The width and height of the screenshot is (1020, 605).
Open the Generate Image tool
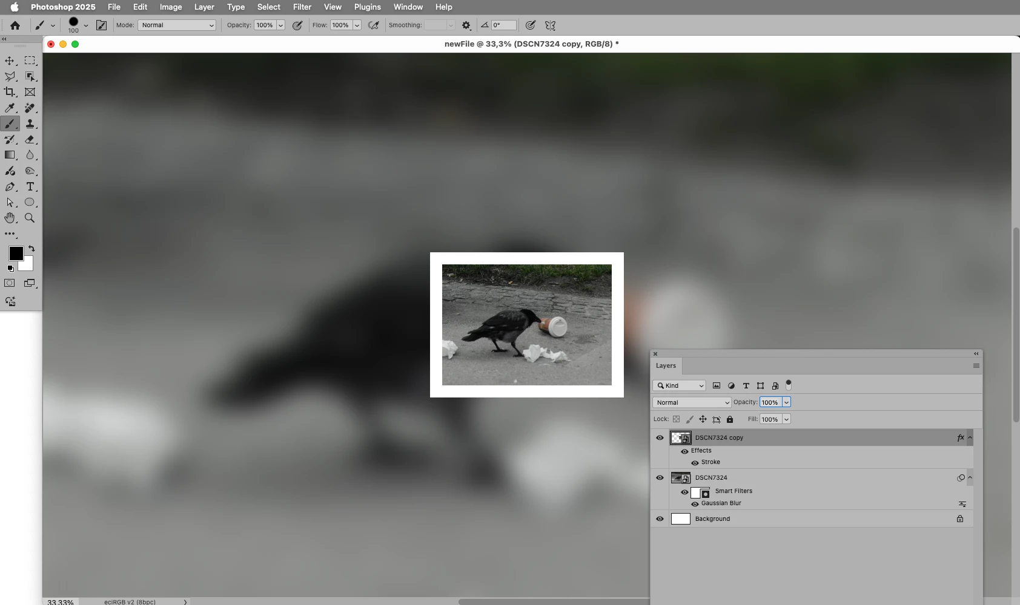click(10, 301)
